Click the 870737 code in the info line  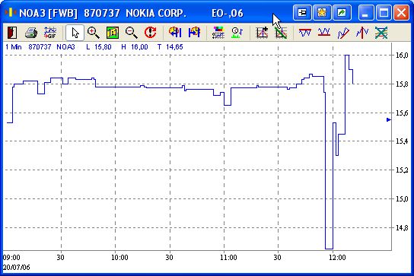[x=40, y=47]
